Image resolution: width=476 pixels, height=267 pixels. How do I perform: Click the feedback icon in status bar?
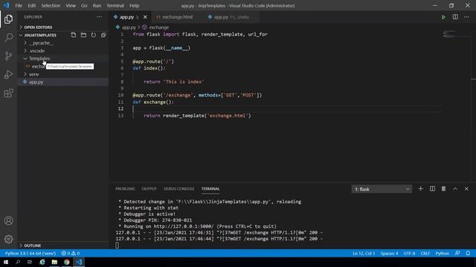(457, 253)
